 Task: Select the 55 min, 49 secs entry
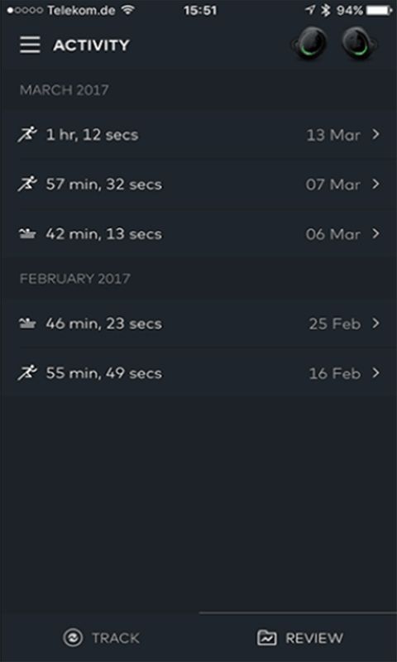pyautogui.click(x=198, y=373)
